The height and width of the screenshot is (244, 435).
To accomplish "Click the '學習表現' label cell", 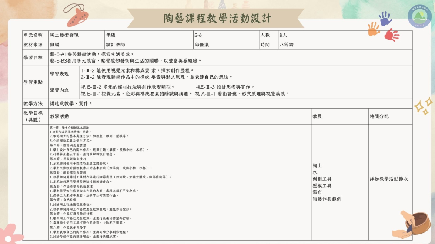I will (x=64, y=74).
